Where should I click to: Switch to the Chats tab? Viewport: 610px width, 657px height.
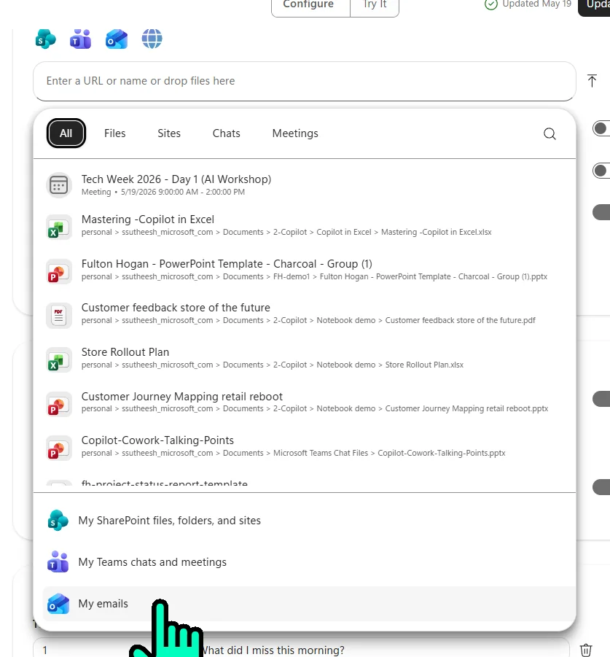click(x=227, y=133)
